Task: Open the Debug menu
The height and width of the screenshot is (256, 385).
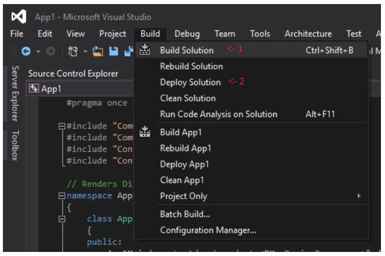Action: pos(187,34)
